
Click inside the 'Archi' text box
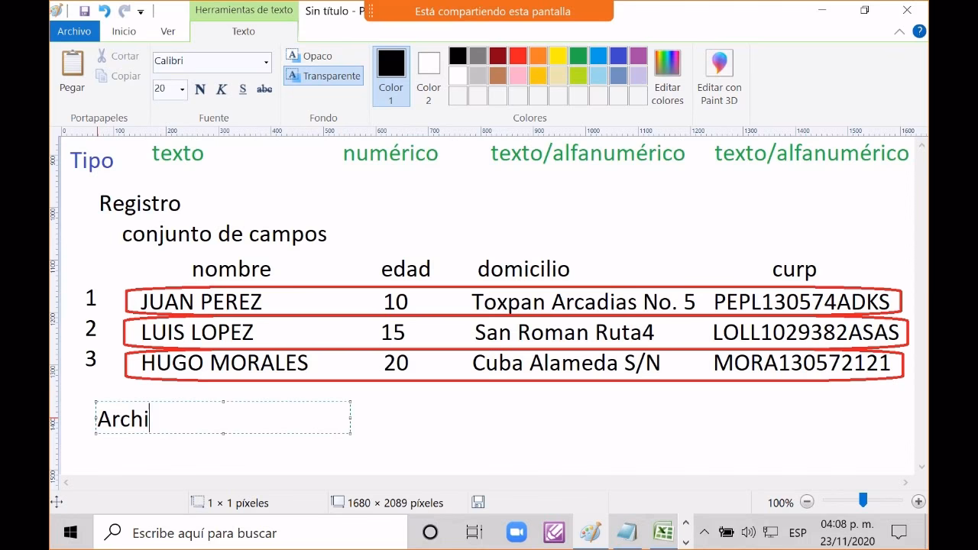point(223,418)
